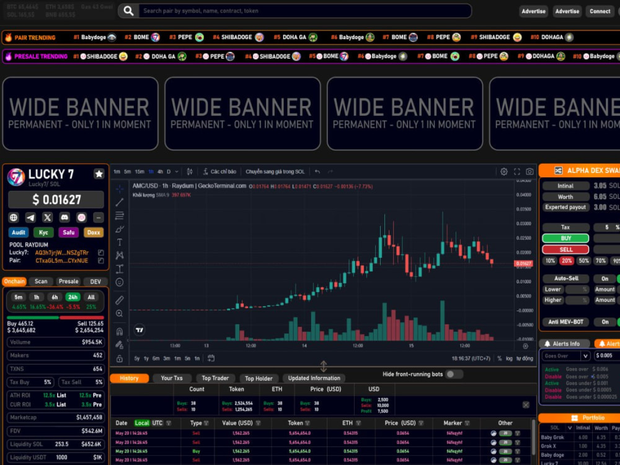
Task: Switch to the Scan tab
Action: tap(41, 281)
